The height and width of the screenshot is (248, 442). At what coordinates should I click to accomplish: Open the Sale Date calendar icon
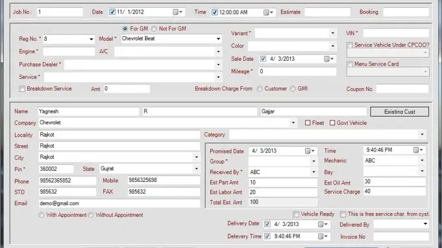[328, 59]
